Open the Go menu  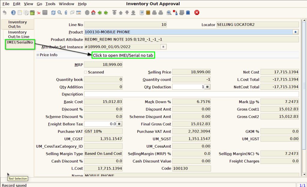tap(39, 4)
